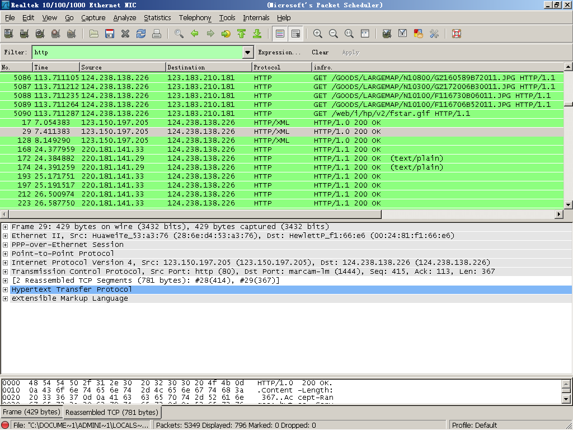The image size is (573, 430).
Task: Expand eXtensible Markup Language node
Action: point(5,298)
